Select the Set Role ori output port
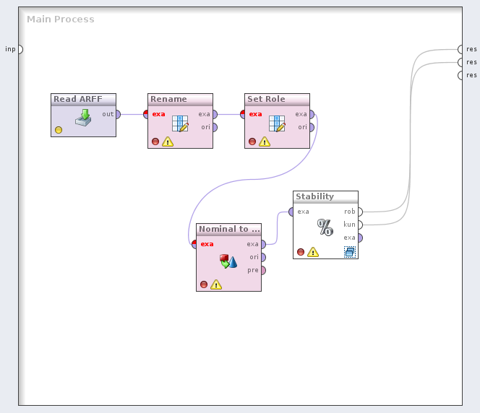 pos(311,127)
